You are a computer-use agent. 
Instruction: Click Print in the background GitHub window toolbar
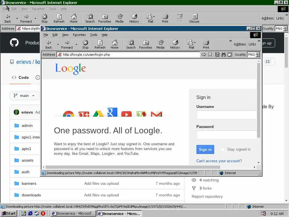click(165, 18)
